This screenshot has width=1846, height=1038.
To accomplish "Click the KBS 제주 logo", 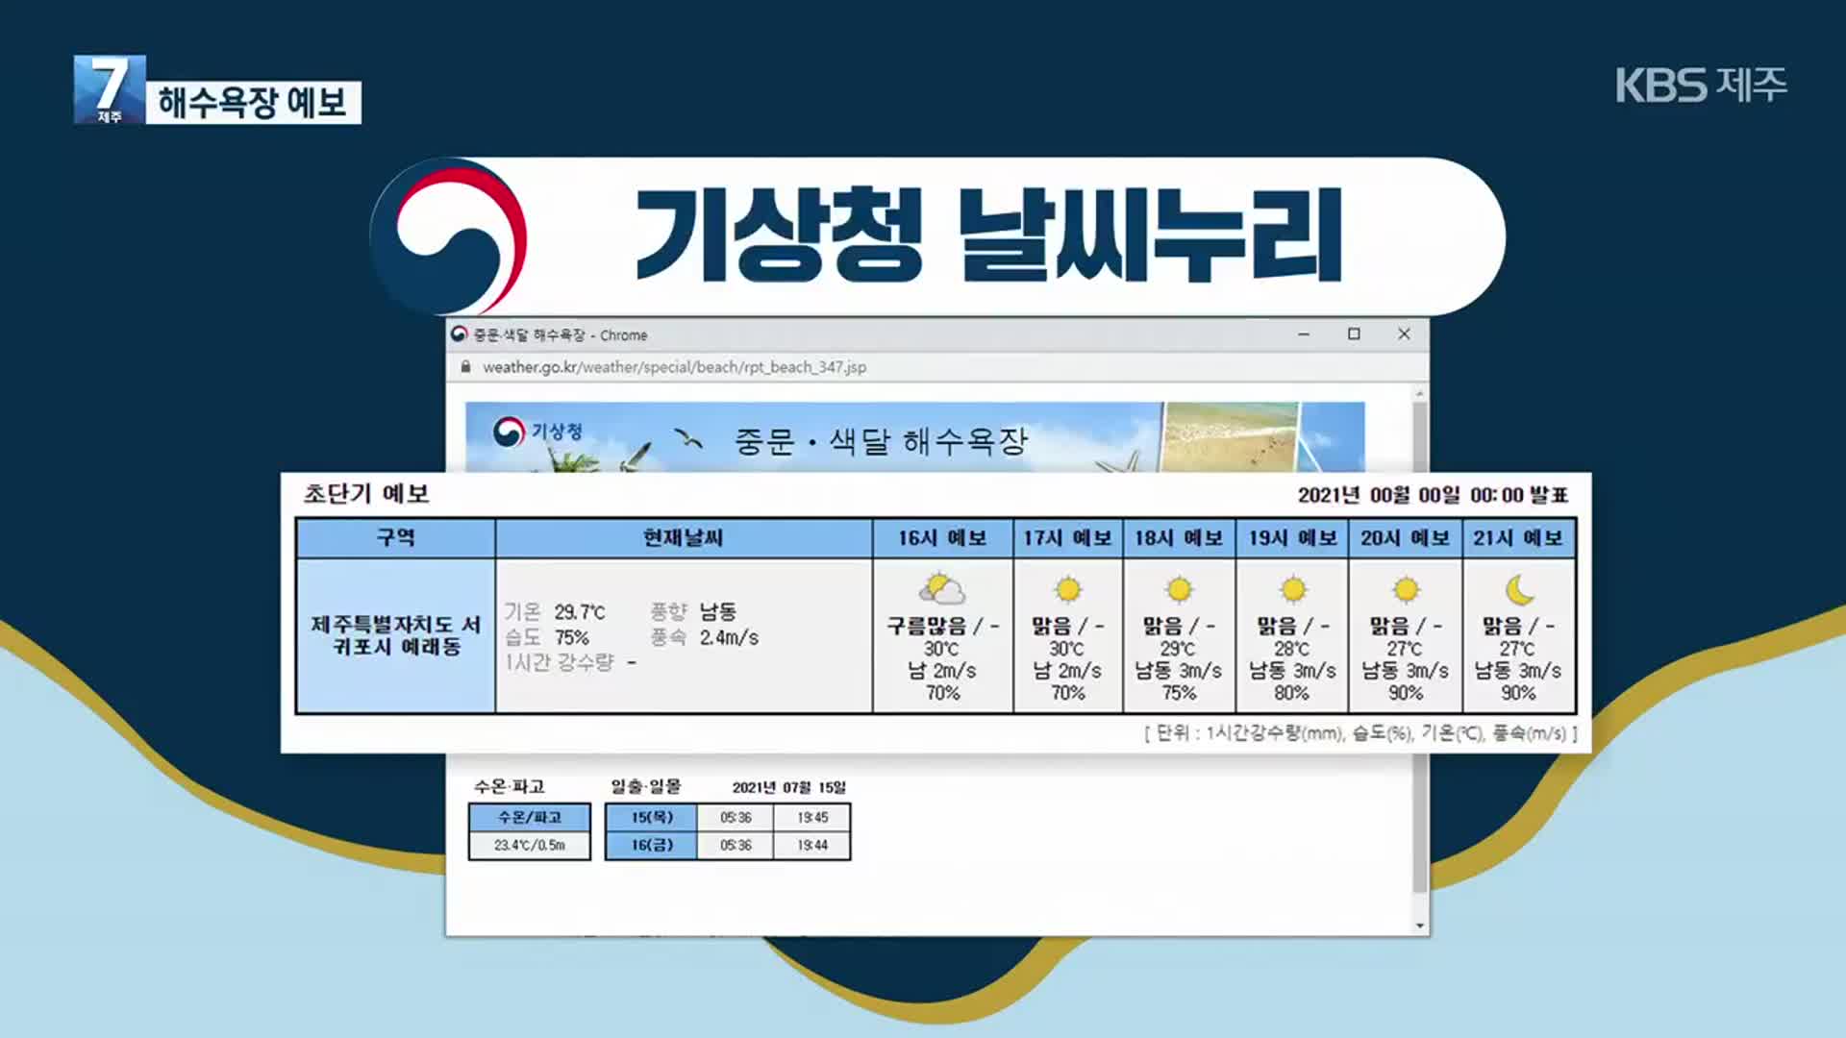I will point(1701,85).
